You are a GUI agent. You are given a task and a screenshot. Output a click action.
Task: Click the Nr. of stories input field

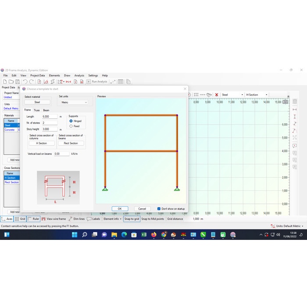point(50,123)
